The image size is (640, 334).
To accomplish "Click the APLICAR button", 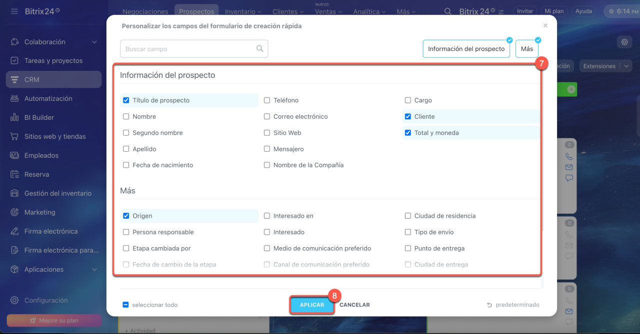I will pos(311,305).
